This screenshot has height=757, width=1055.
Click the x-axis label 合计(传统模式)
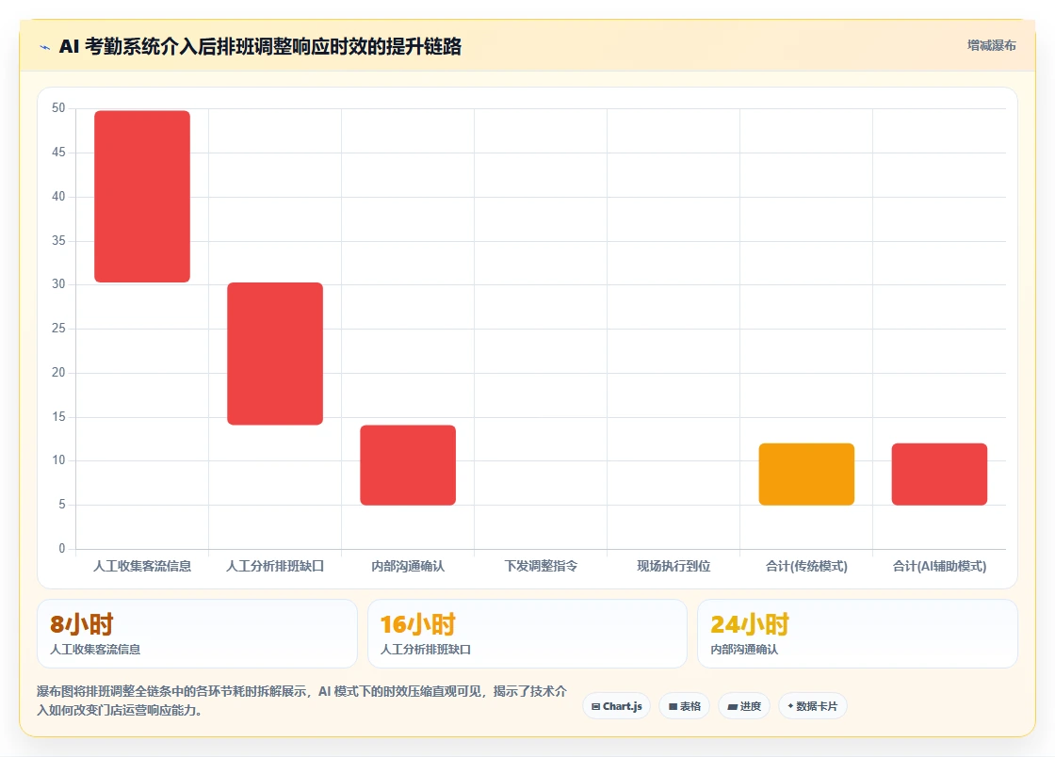pyautogui.click(x=806, y=566)
